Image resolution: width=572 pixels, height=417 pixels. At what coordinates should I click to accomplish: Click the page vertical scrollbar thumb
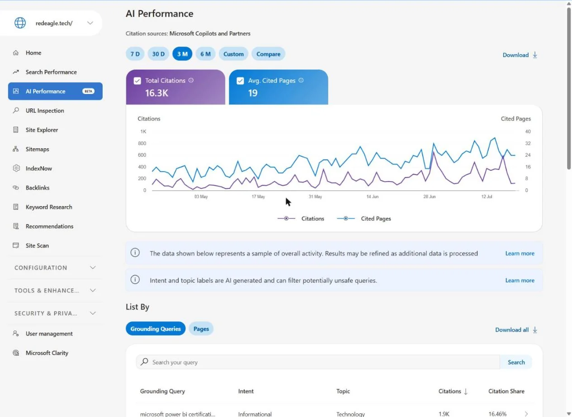569,88
